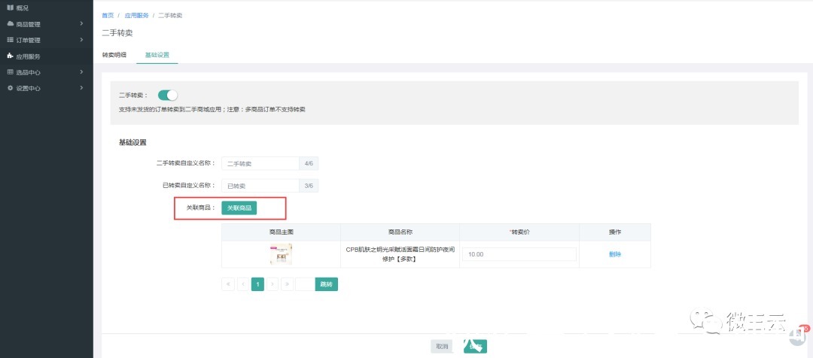This screenshot has height=358, width=813.
Task: Click the CPB product thumbnail image
Action: pyautogui.click(x=281, y=254)
